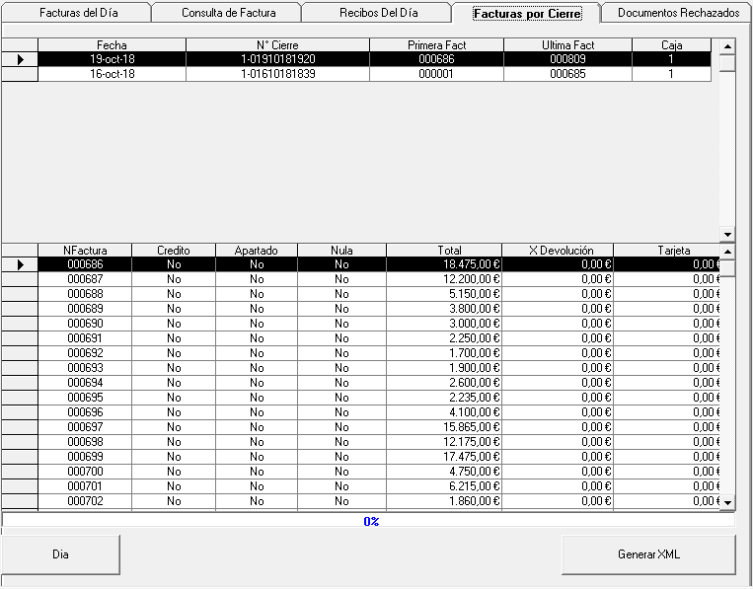Click the invoice grid's scroll down arrow

point(727,502)
